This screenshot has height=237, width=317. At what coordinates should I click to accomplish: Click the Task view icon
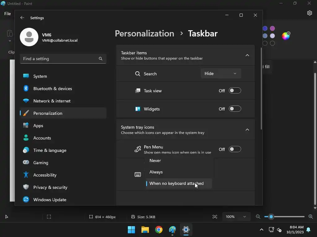tap(138, 90)
